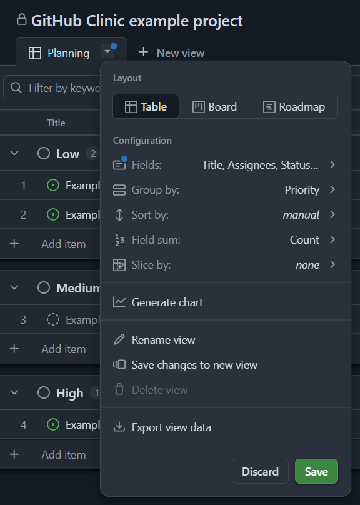Focus the Filter by keyword field
360x505 pixels.
[x=53, y=87]
